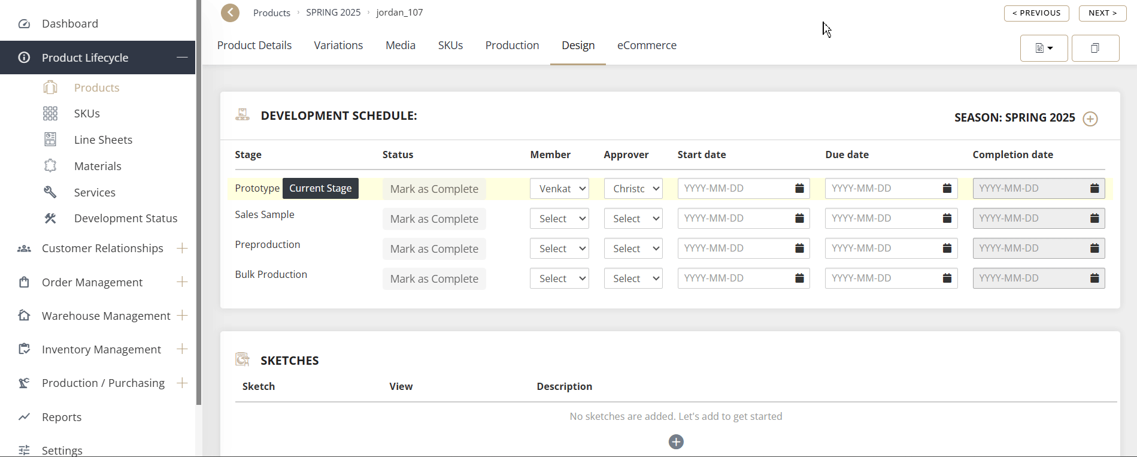
Task: Open the Prototype member dropdown showing Venkat
Action: pyautogui.click(x=559, y=189)
